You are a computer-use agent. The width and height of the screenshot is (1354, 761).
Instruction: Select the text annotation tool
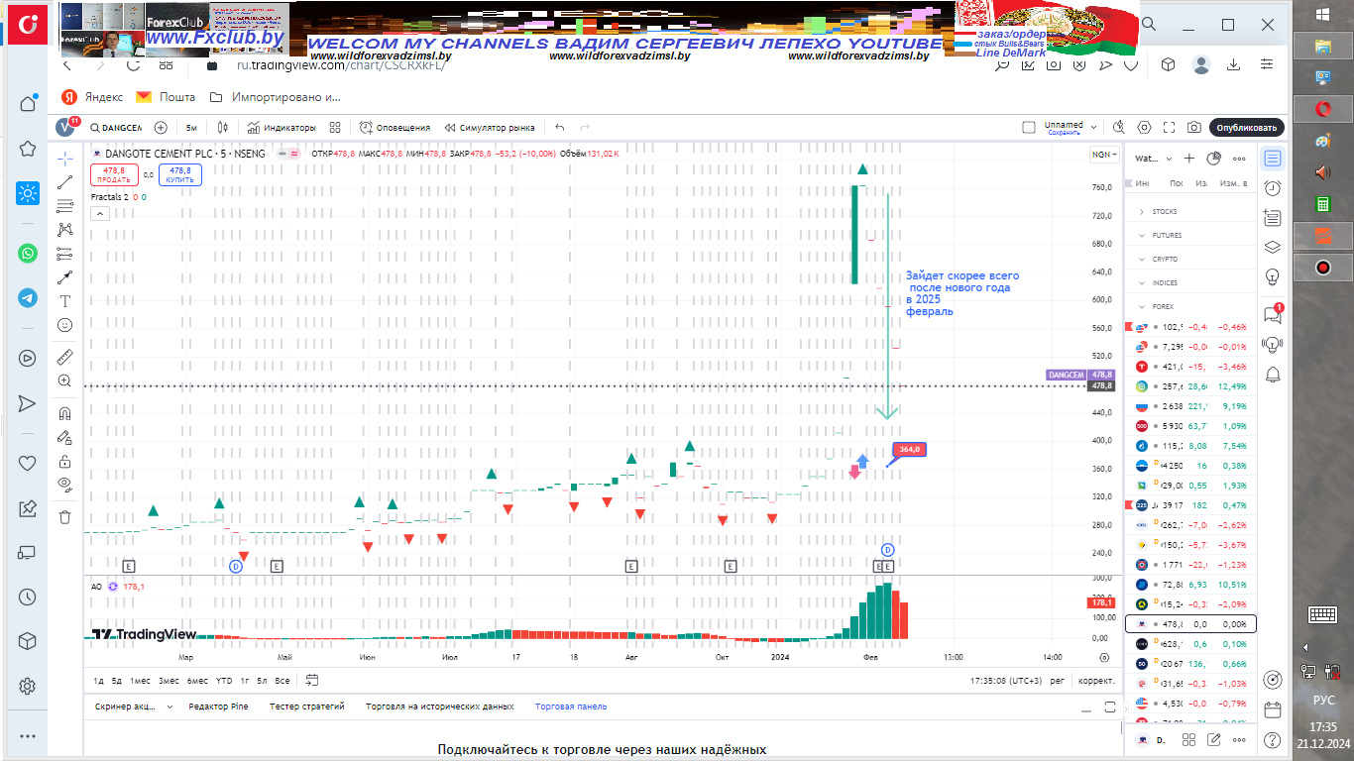(x=64, y=301)
